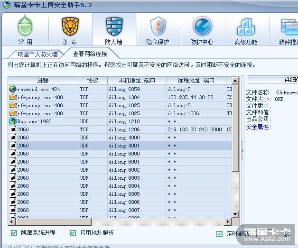Click rfwproxy.exe icon for dilong:1384 row
This screenshot has width=298, height=248.
pos(12,97)
